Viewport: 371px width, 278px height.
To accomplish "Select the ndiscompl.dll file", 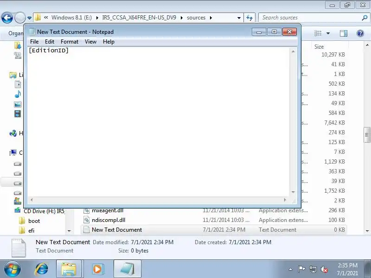I will point(109,220).
